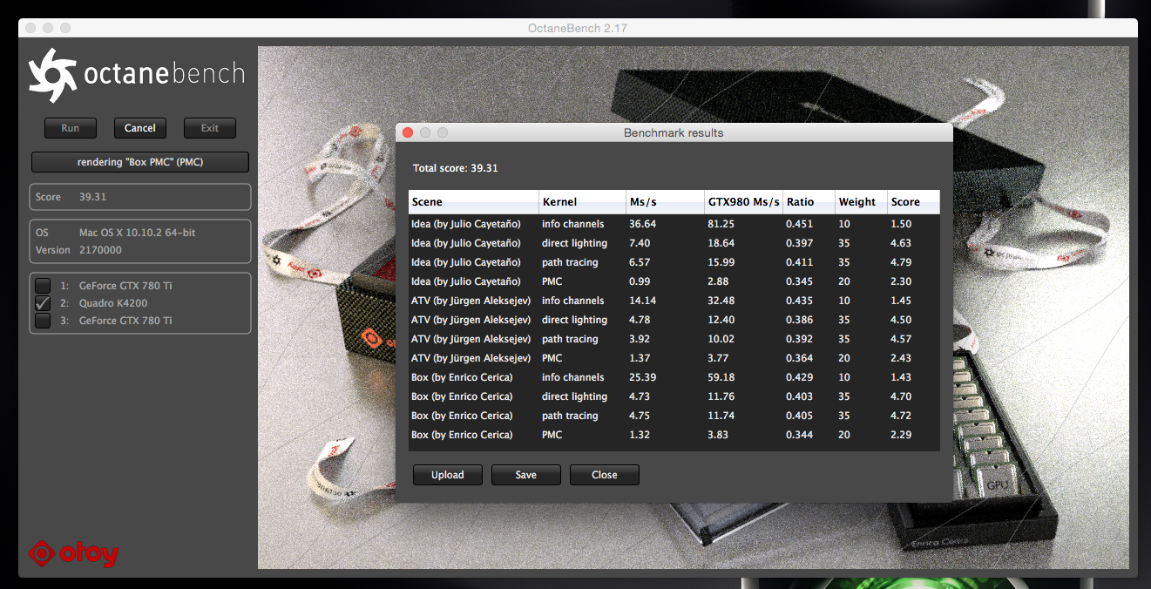Save the benchmark results
The image size is (1151, 589).
(x=526, y=475)
